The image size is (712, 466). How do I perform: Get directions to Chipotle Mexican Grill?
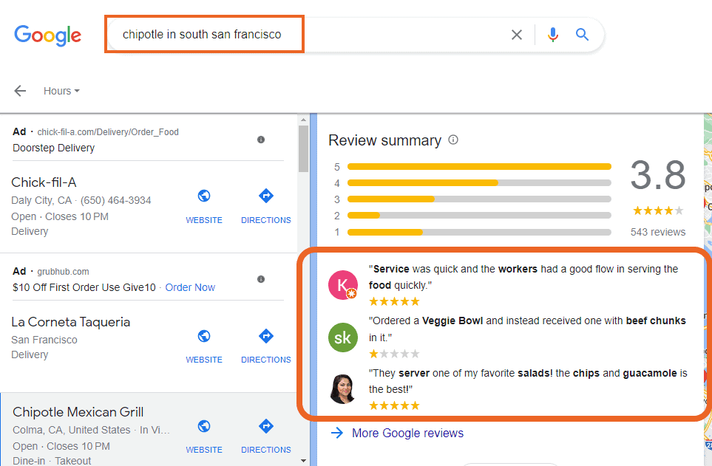[x=265, y=426]
